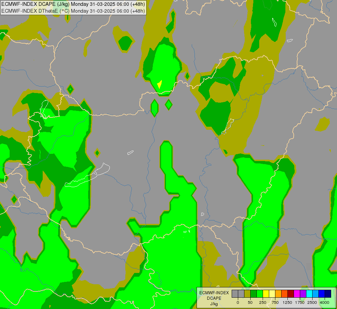The height and width of the screenshot is (309, 337).
Task: Click the legend value 2500
Action: click(x=312, y=302)
